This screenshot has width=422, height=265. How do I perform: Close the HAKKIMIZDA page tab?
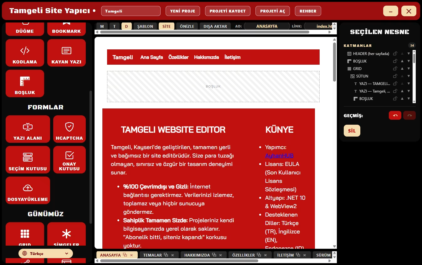tap(220, 255)
